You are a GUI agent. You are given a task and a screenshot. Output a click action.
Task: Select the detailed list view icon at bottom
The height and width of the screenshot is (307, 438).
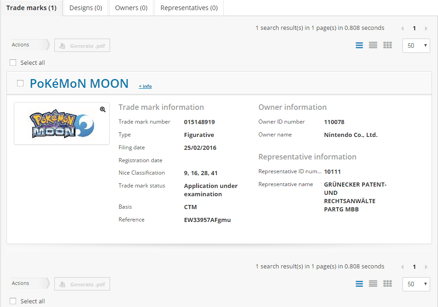[359, 284]
